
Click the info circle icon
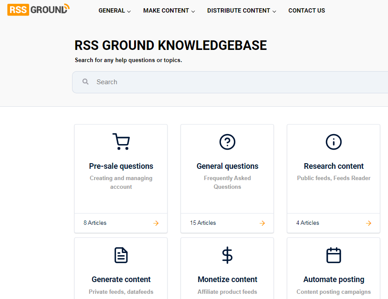334,142
